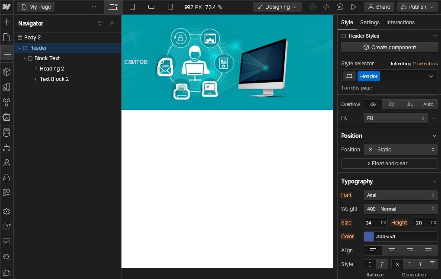The width and height of the screenshot is (441, 279).
Task: Open the Ecommerce basket icon
Action: 6,178
